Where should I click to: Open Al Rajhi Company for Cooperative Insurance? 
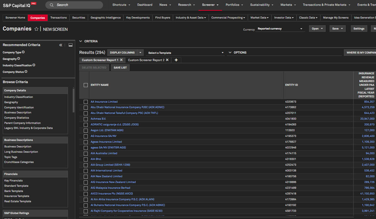pyautogui.click(x=127, y=211)
